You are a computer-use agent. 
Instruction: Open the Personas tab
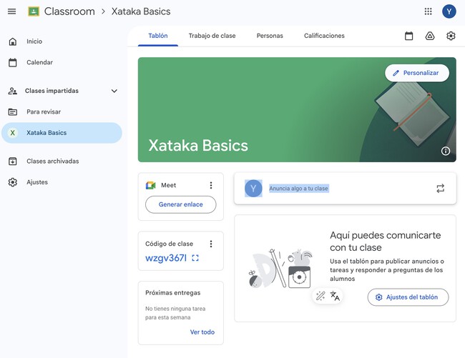point(270,36)
